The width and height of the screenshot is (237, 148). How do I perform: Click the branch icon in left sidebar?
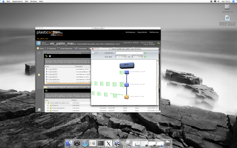[x=39, y=53]
